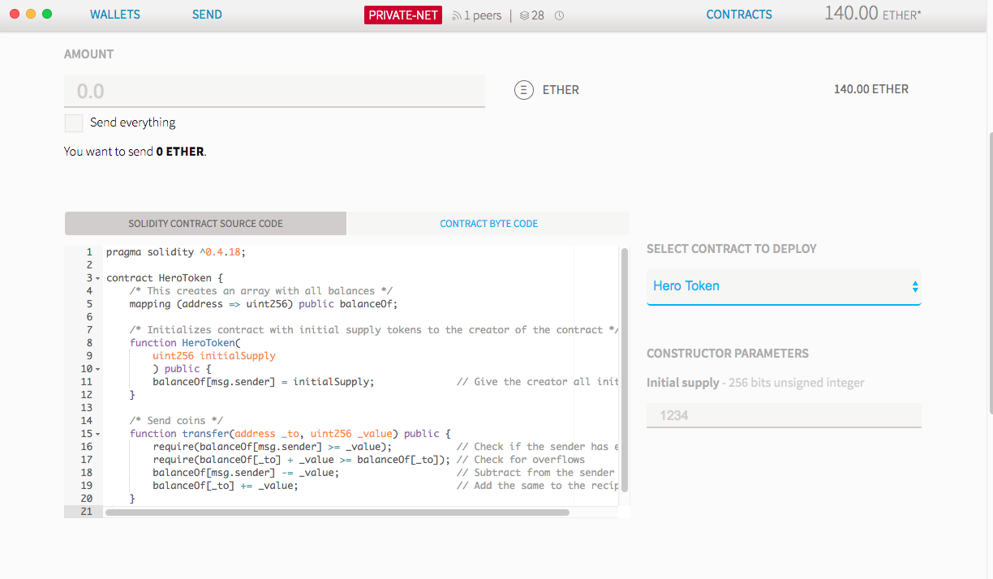993x579 pixels.
Task: Collapse the HeroToken contract at line 3
Action: point(98,278)
